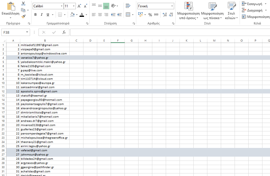Click the Increase Font Size icon
The width and height of the screenshot is (270, 176).
click(79, 6)
